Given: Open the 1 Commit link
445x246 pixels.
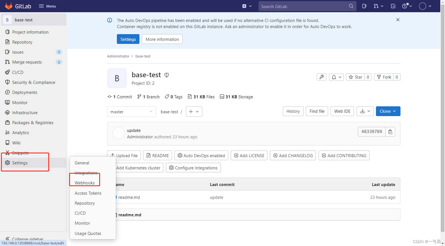Looking at the screenshot, I should click(120, 97).
